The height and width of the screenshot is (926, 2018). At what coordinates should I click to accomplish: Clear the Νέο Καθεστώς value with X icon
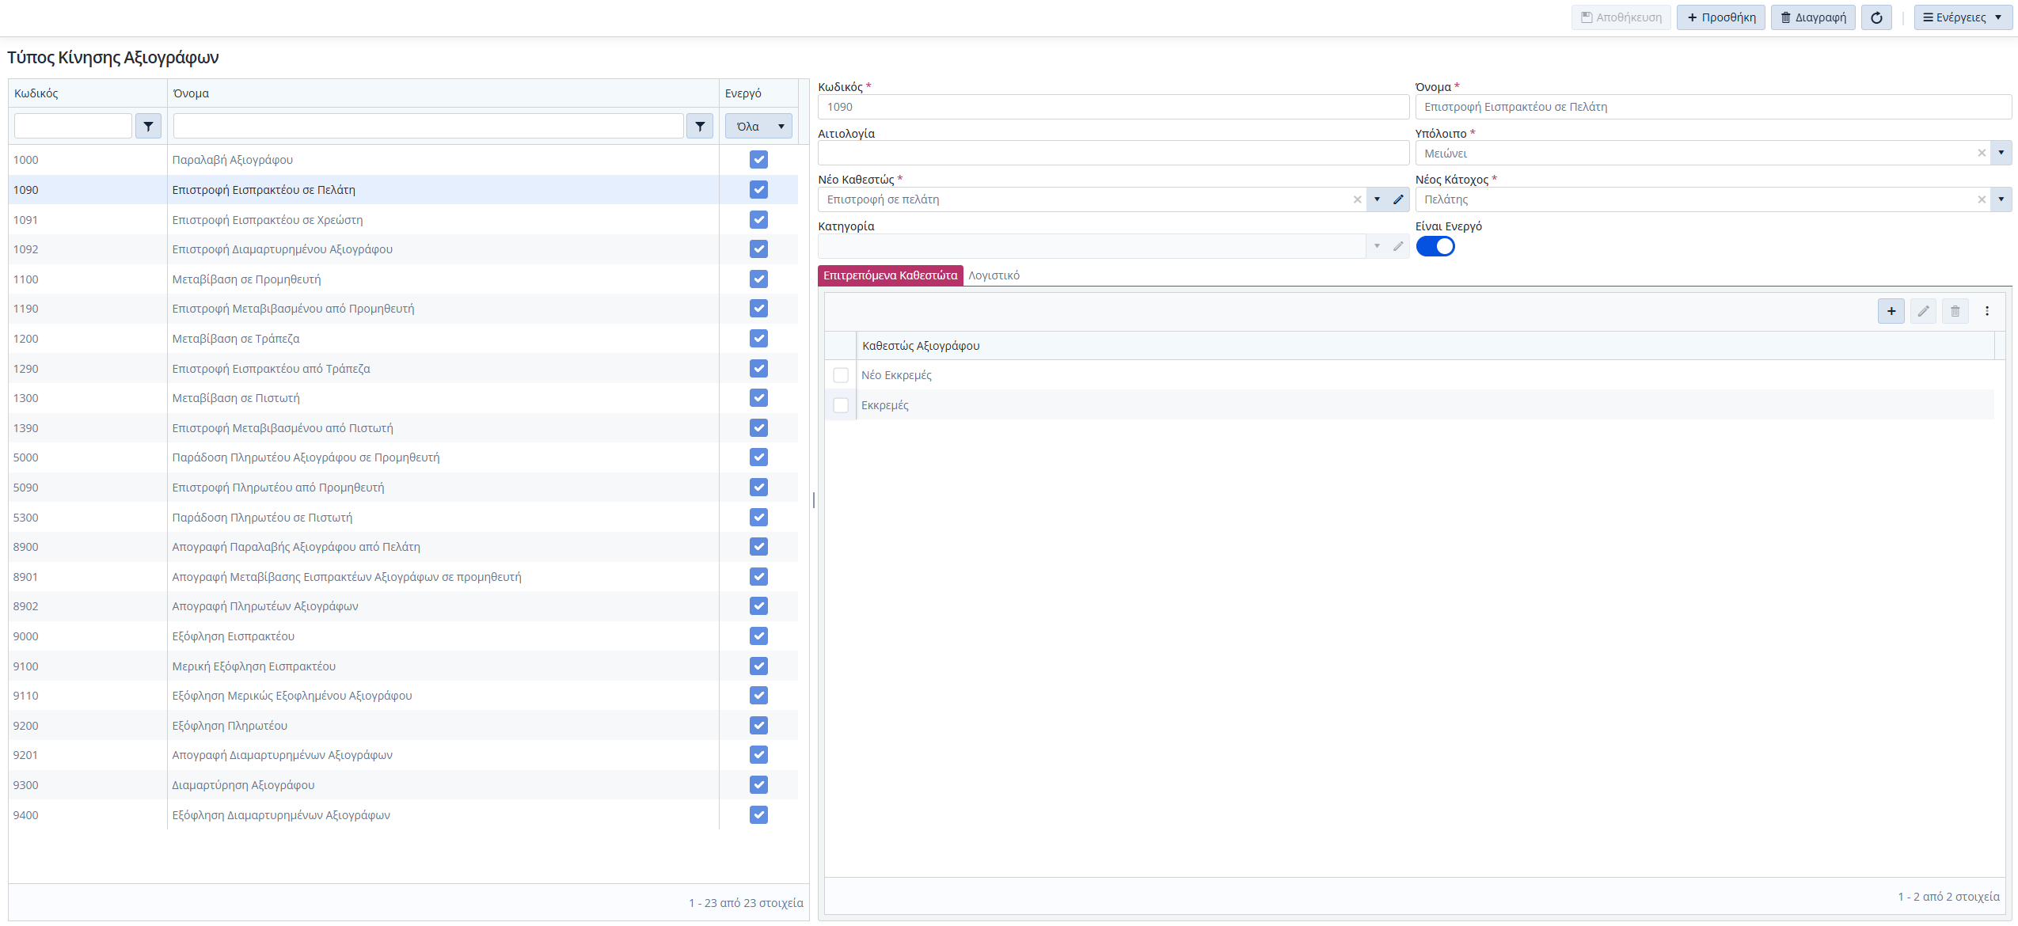1357,199
